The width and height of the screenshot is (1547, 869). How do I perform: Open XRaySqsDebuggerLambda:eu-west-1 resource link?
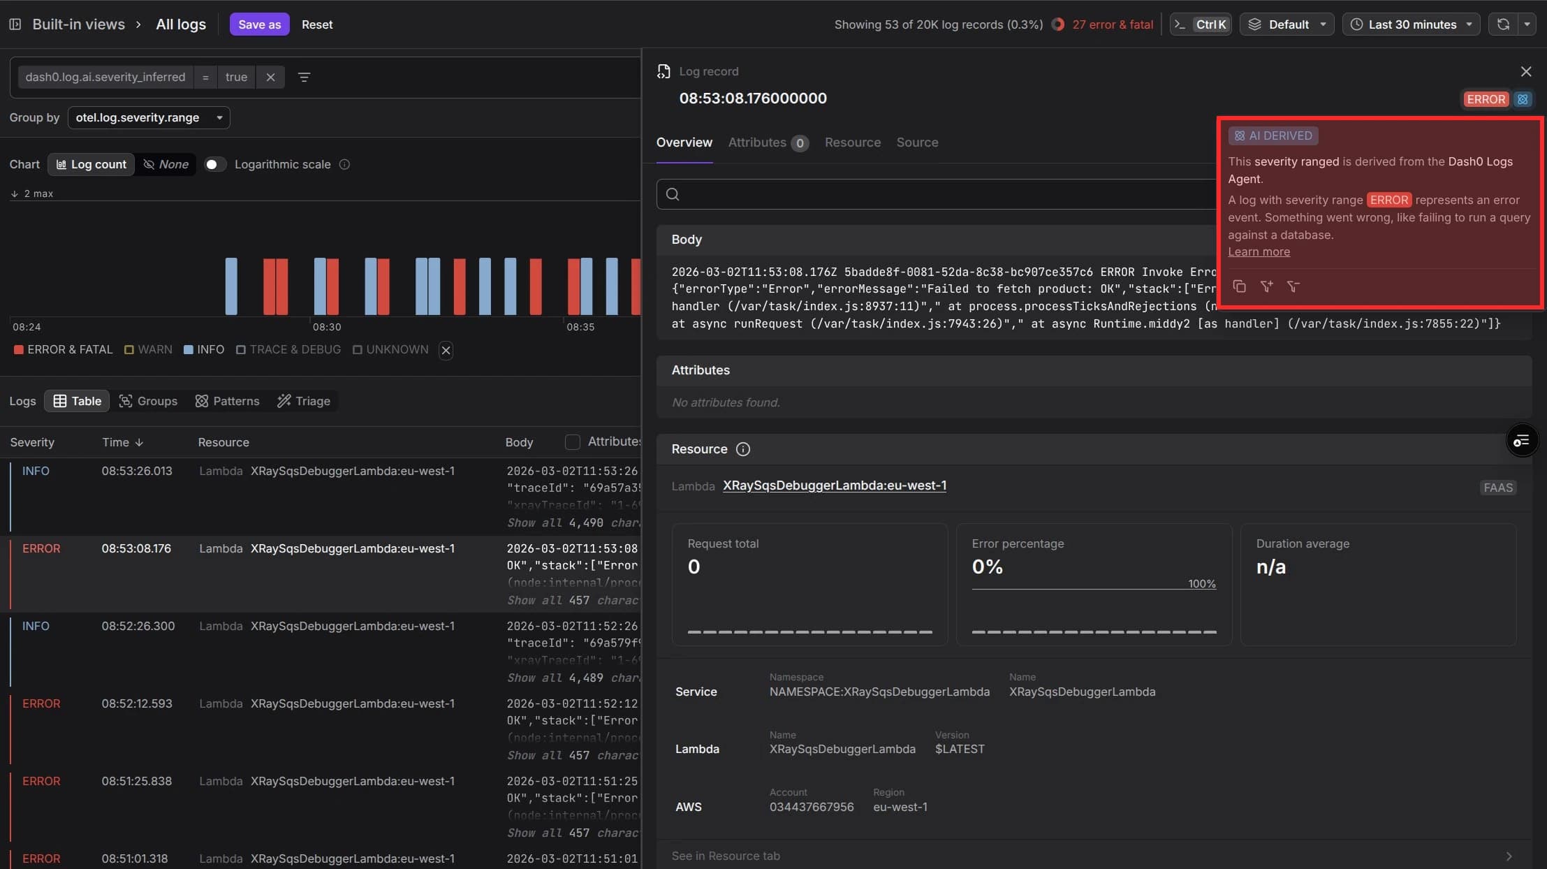pyautogui.click(x=835, y=485)
